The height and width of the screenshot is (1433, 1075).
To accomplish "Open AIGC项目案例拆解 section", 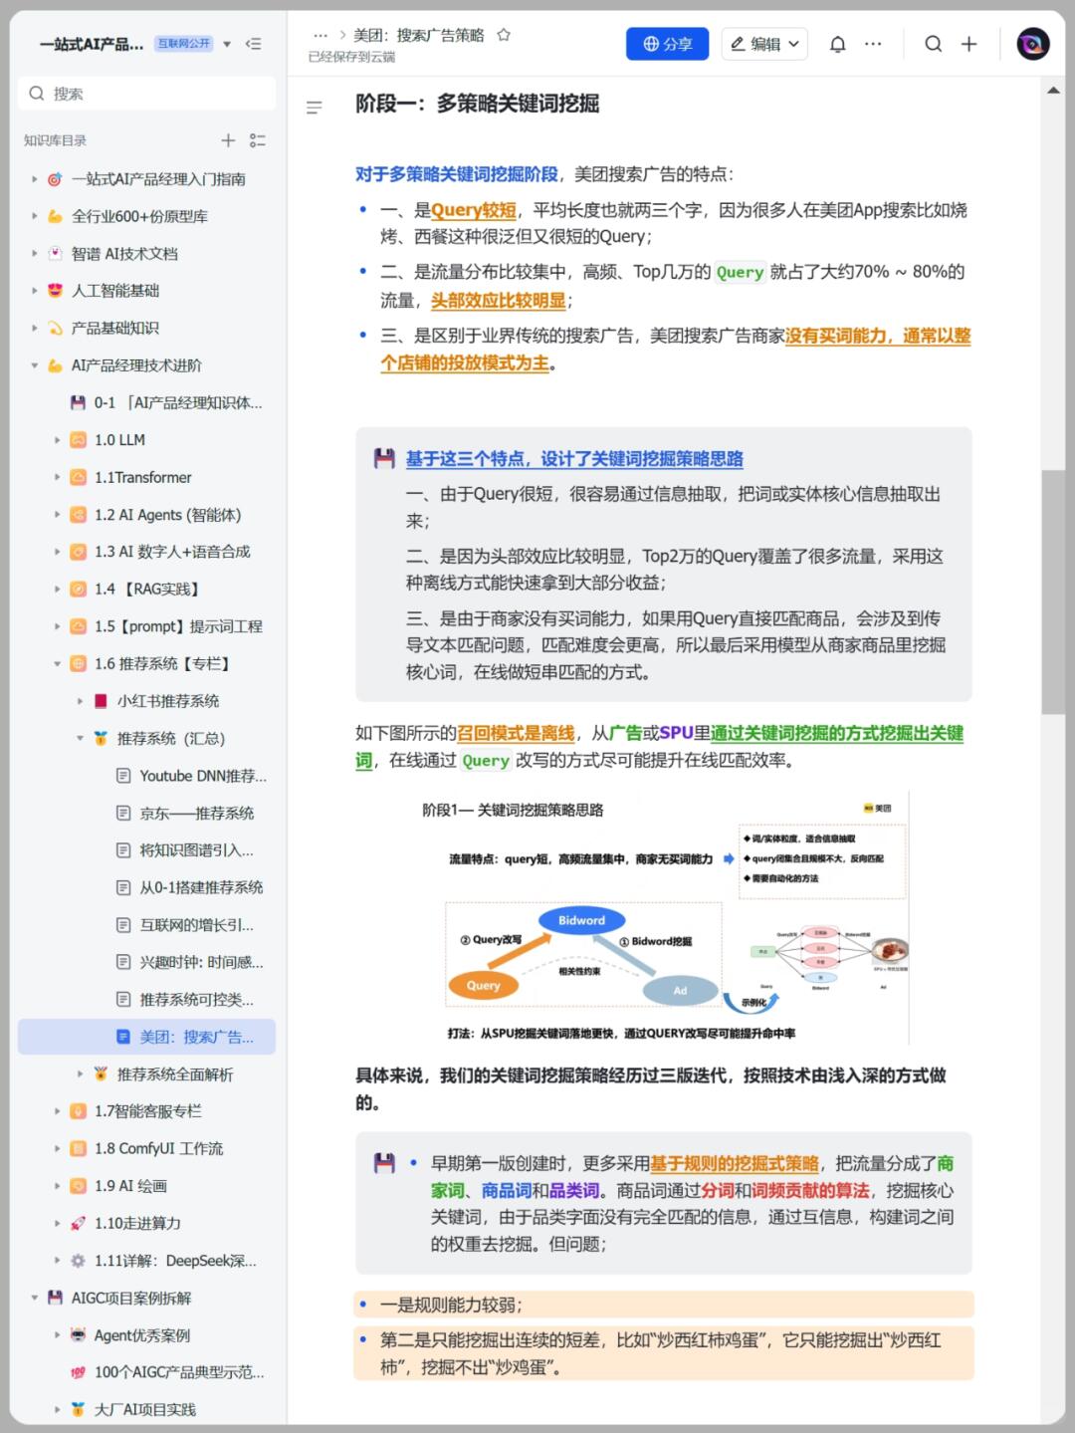I will tap(131, 1298).
